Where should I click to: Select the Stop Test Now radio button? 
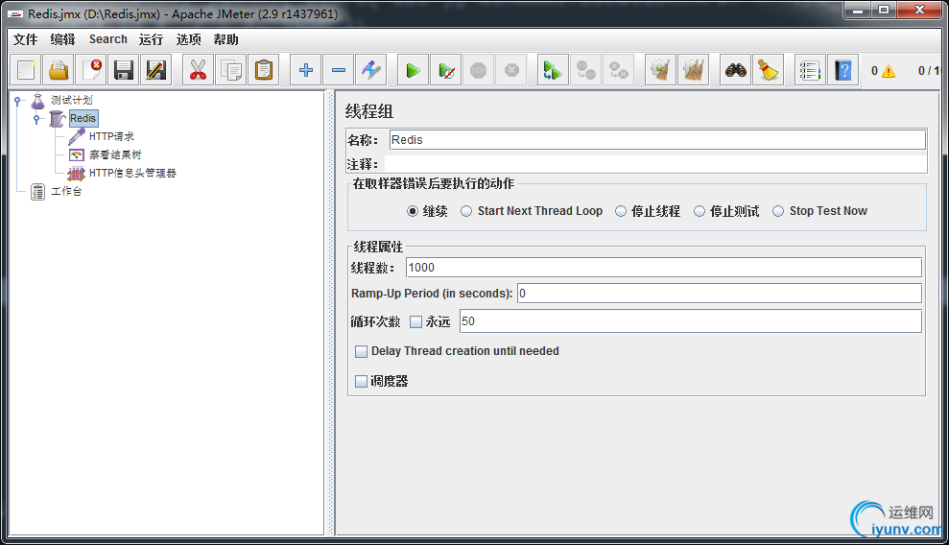click(778, 211)
